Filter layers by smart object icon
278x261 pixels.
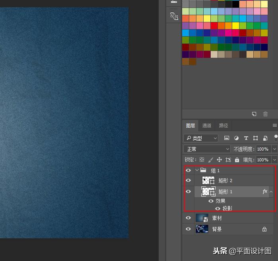click(265, 138)
